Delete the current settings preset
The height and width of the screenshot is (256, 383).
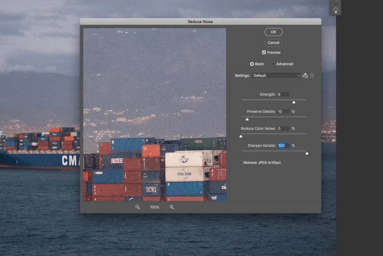point(312,75)
